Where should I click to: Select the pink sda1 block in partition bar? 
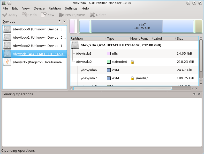coord(72,26)
